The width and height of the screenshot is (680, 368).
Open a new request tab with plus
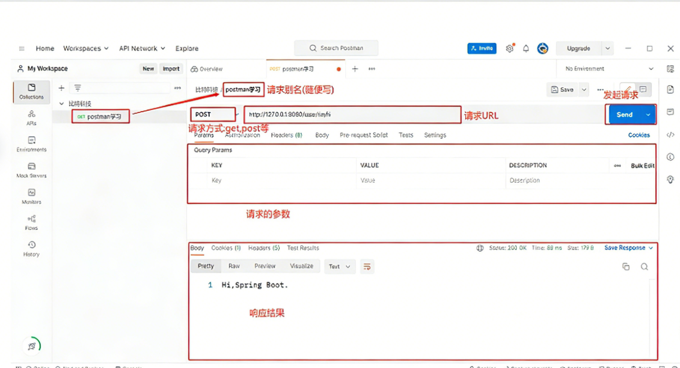pos(354,69)
